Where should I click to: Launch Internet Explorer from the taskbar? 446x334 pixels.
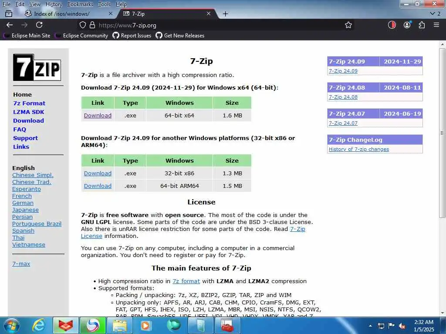[38, 325]
